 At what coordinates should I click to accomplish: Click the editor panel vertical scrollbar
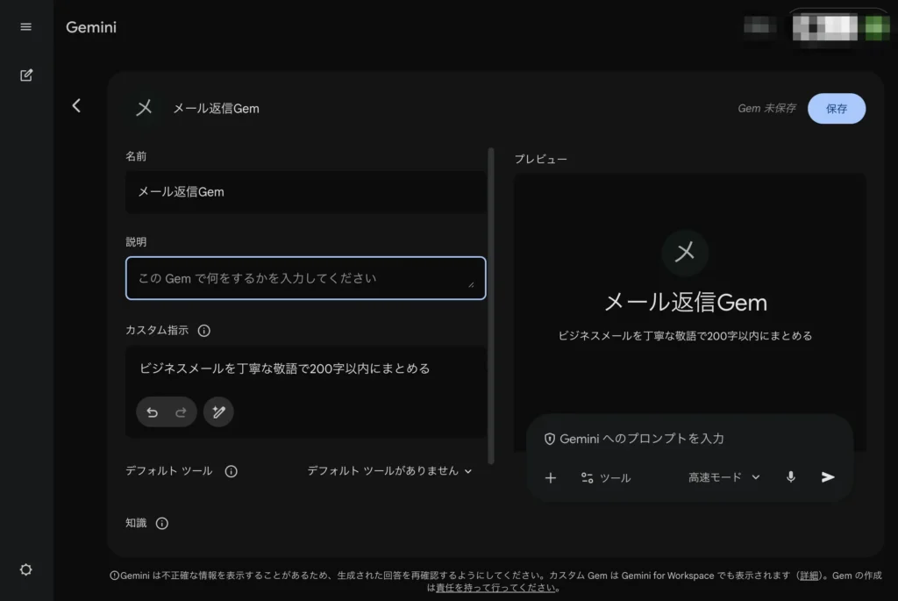[x=491, y=306]
